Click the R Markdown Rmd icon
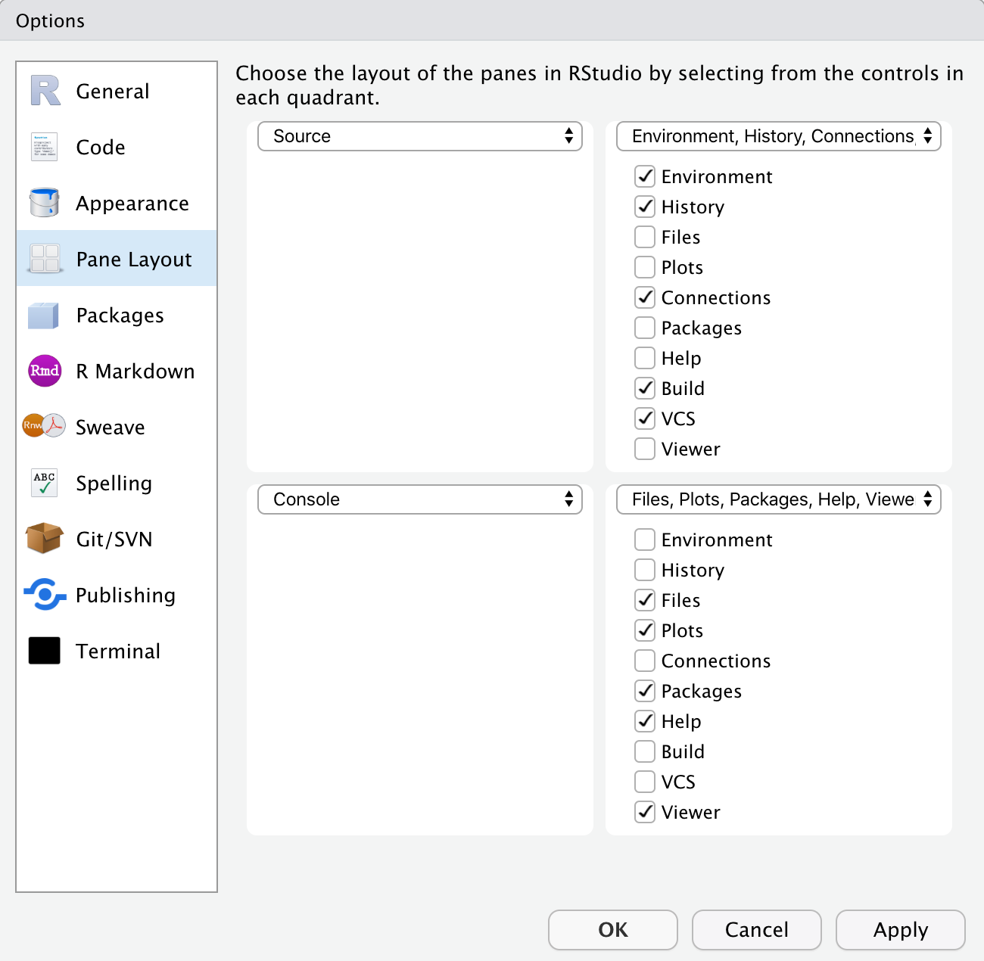Image resolution: width=984 pixels, height=961 pixels. 44,371
